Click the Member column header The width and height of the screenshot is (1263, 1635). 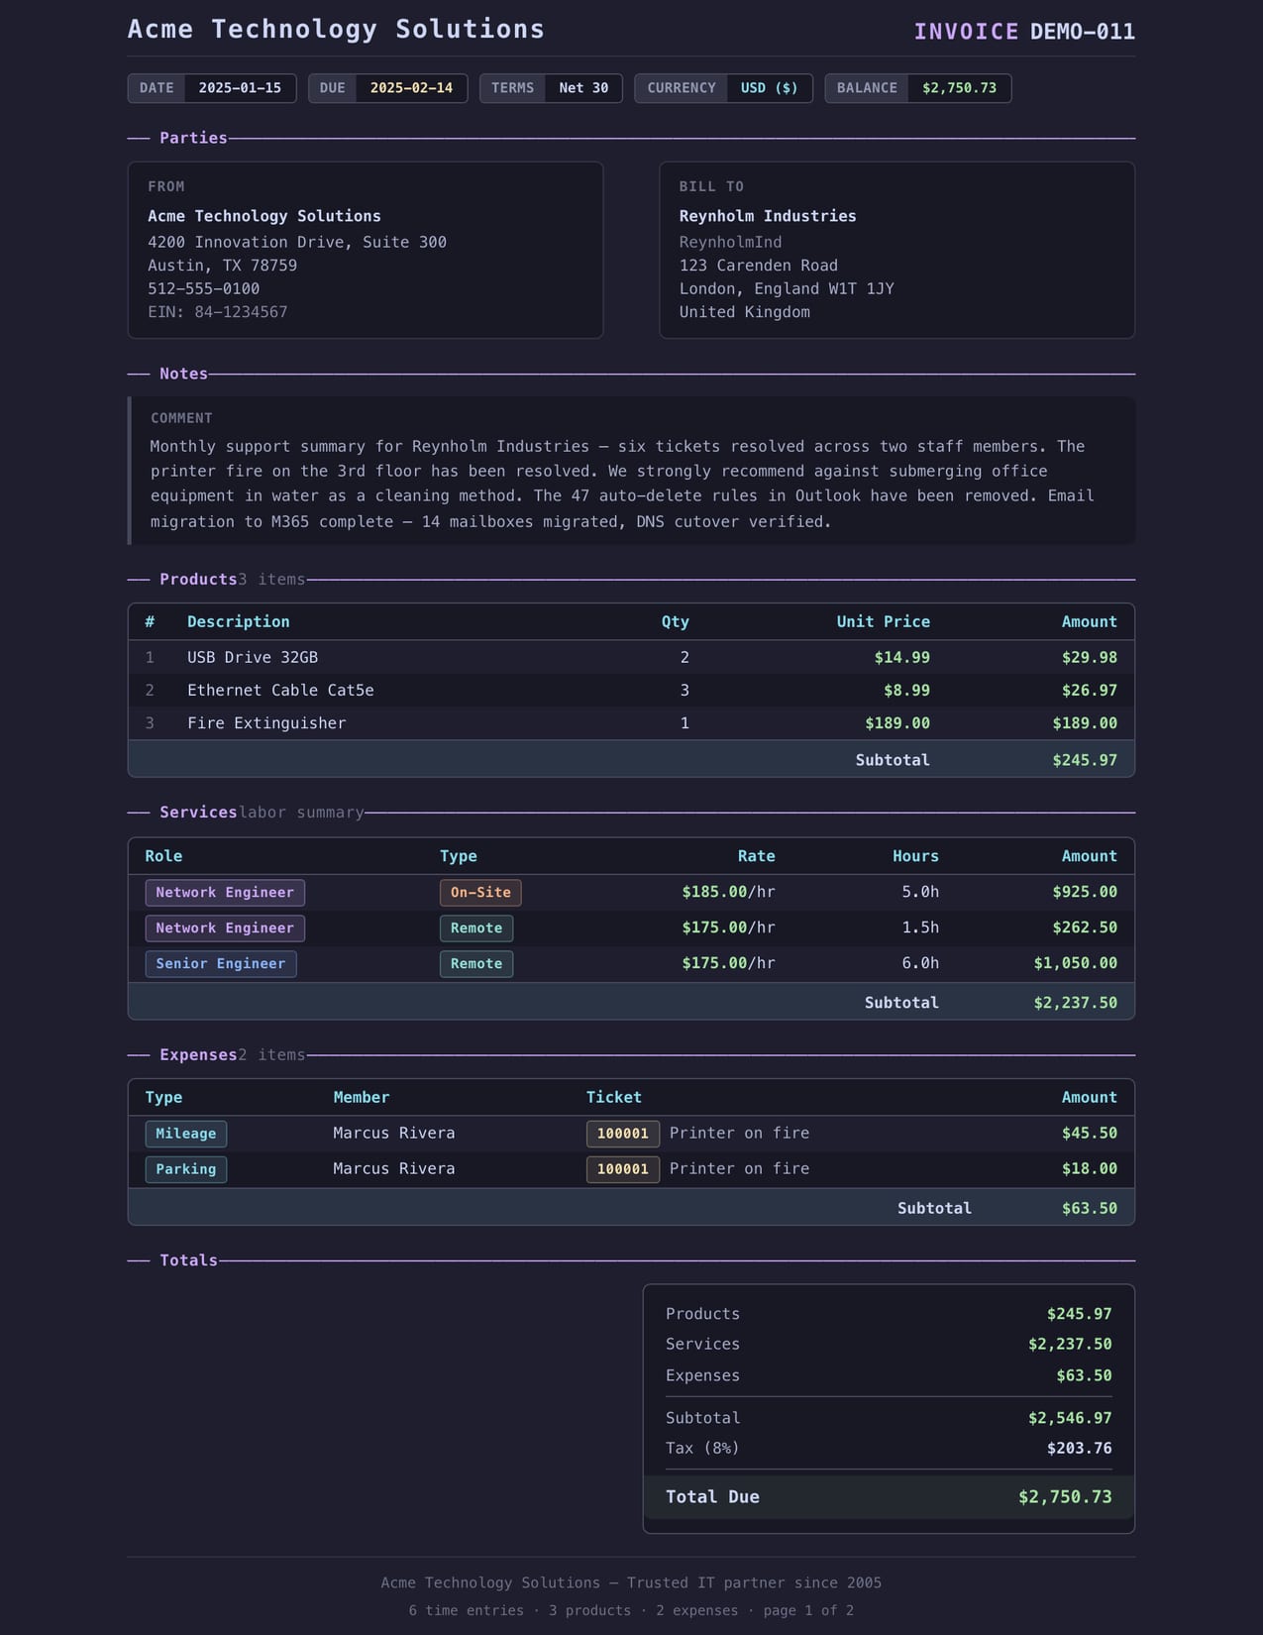coord(361,1098)
